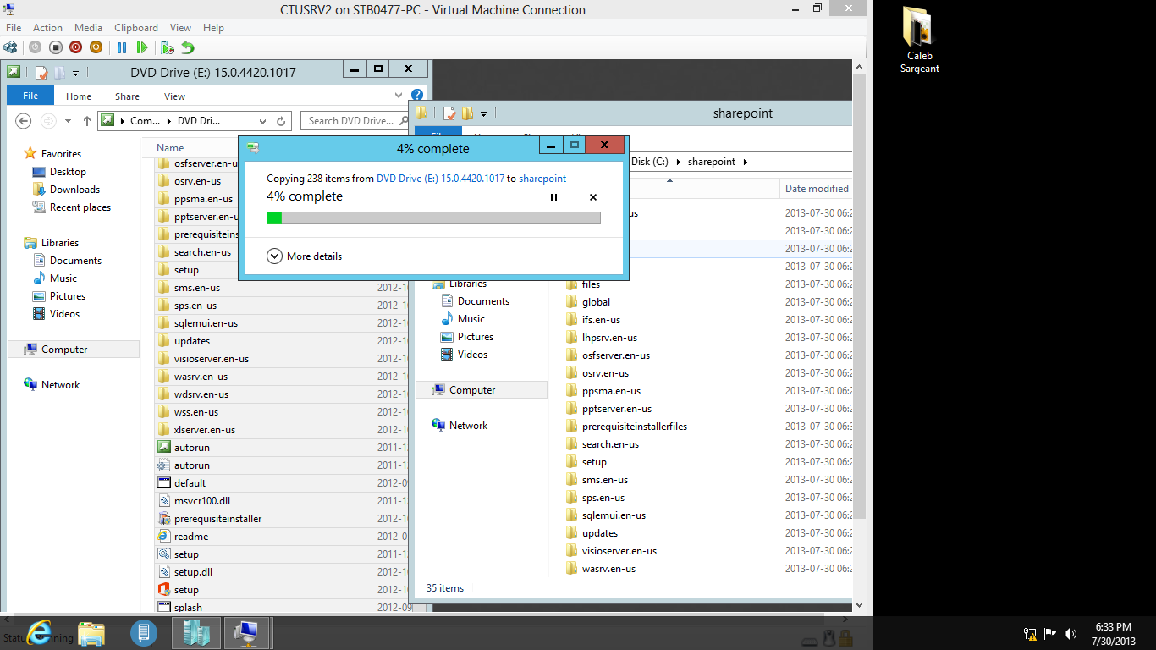The image size is (1156, 650).
Task: Select Computer in sharepoint window navigation pane
Action: (x=472, y=390)
